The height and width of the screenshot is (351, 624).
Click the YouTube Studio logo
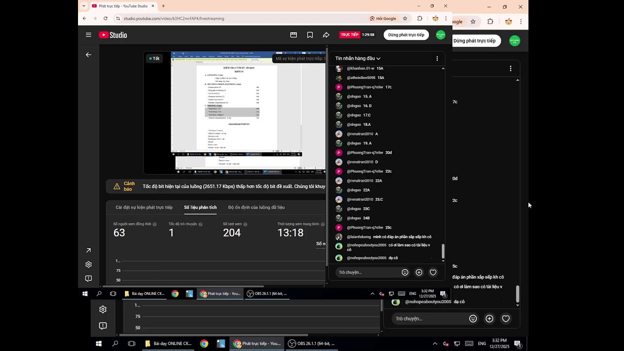[113, 35]
